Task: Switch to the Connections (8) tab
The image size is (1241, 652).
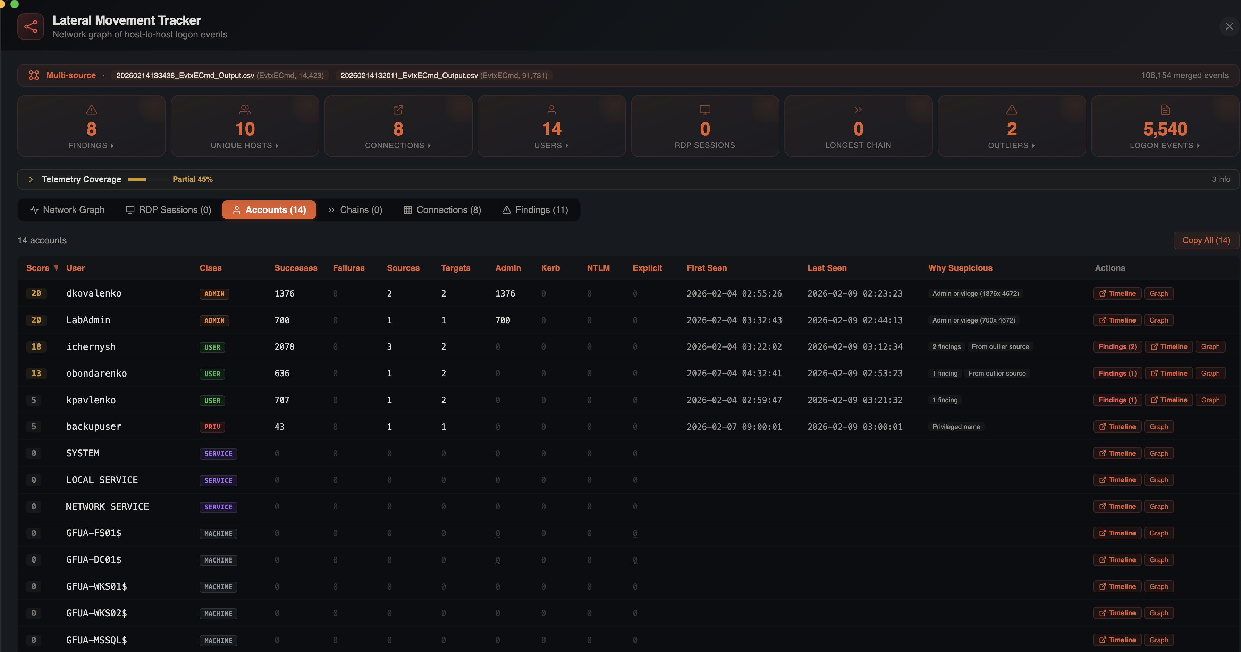Action: coord(442,210)
